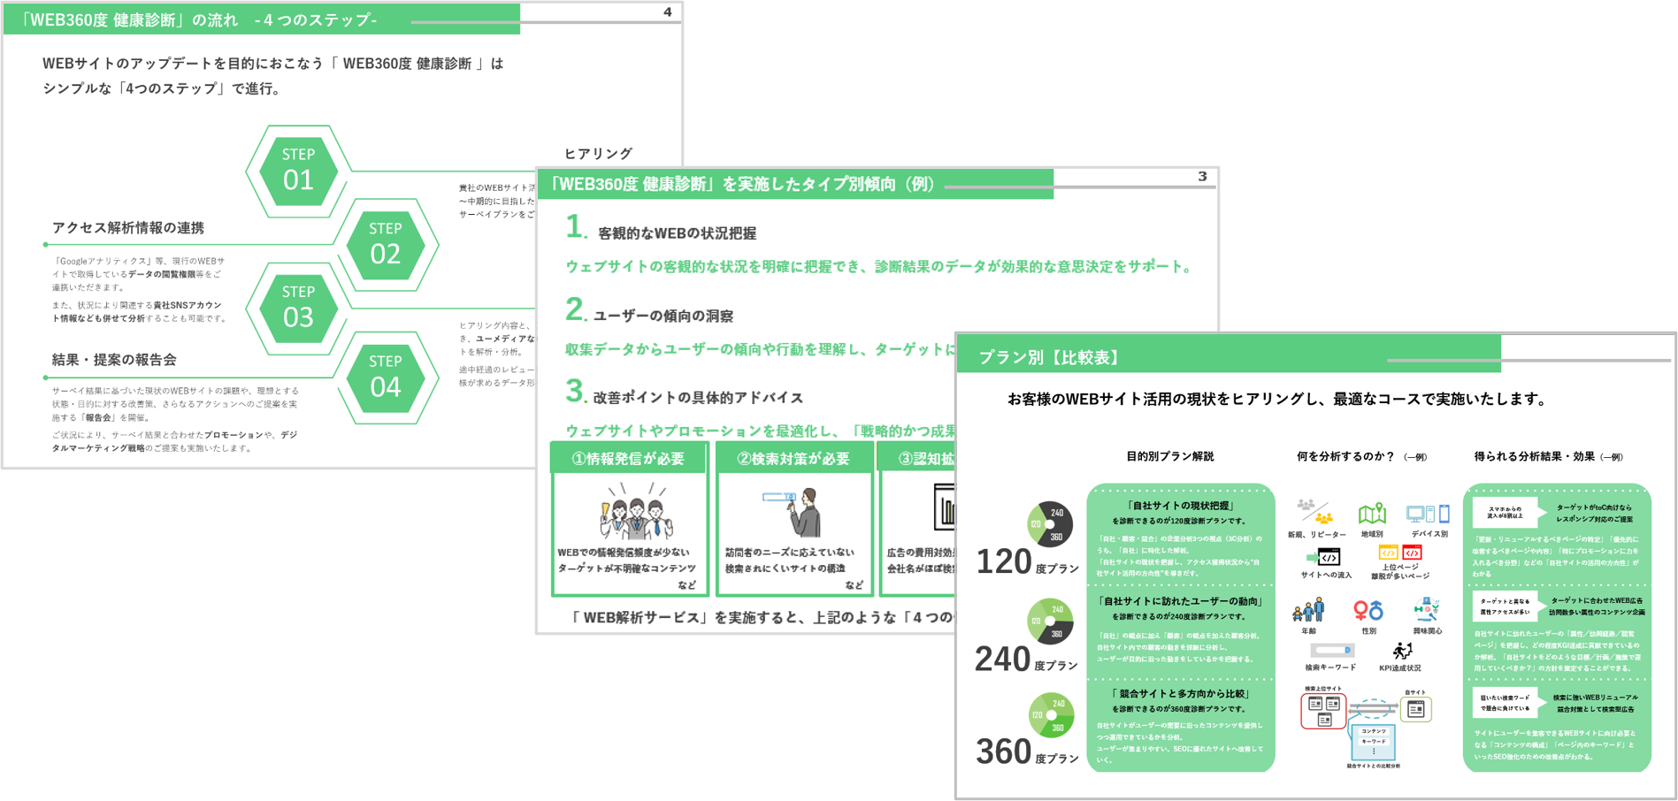Click the ヒアリング heading

click(x=599, y=154)
